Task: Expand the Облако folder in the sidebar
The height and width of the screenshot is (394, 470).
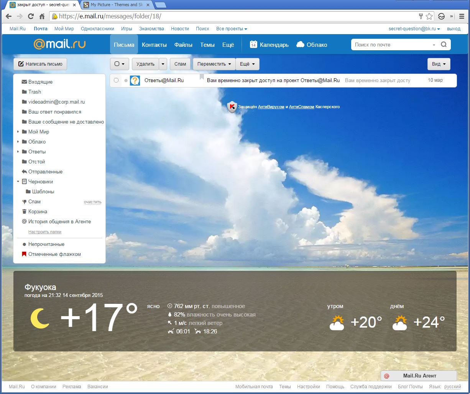Action: tap(18, 142)
